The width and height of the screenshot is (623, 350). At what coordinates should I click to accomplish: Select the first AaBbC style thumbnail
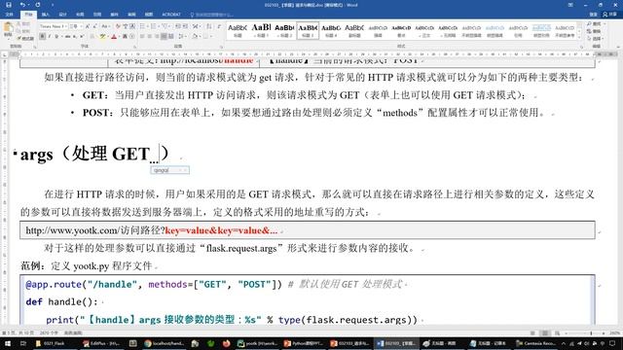pyautogui.click(x=238, y=30)
